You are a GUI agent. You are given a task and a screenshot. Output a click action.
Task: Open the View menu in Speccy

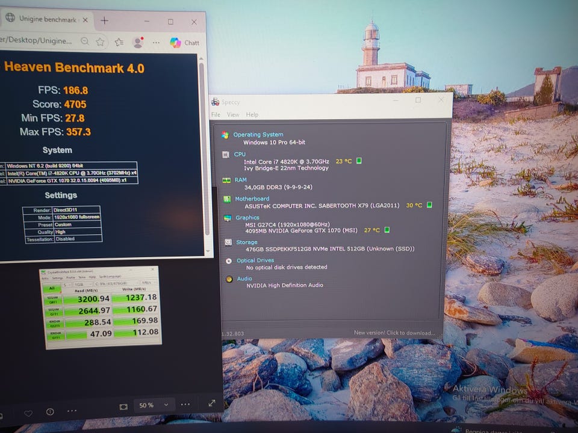pyautogui.click(x=233, y=114)
